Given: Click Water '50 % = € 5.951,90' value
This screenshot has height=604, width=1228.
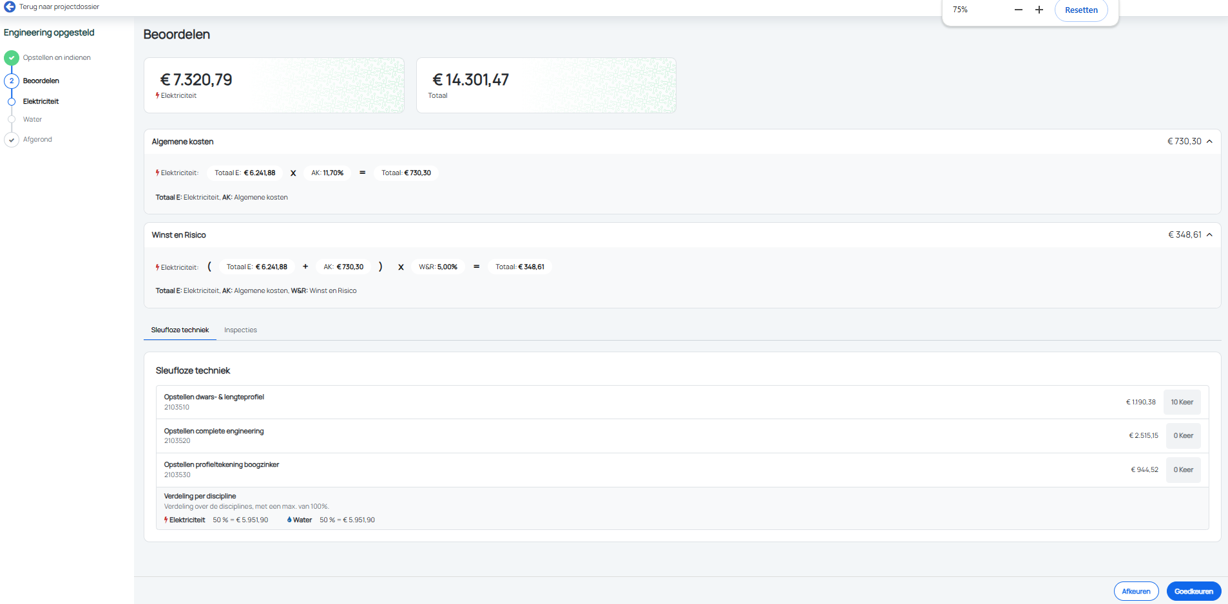Looking at the screenshot, I should pos(347,520).
